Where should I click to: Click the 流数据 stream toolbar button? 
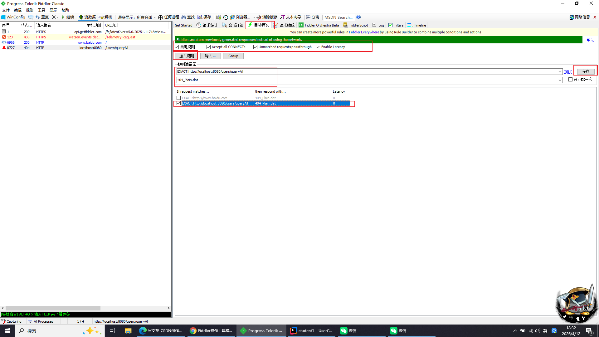coord(88,17)
